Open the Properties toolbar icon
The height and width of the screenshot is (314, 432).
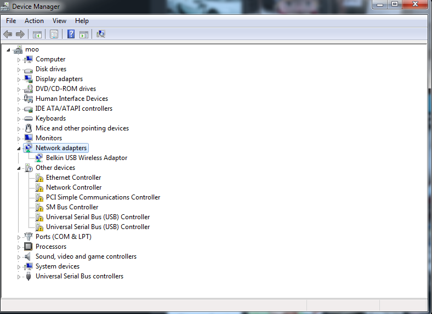[x=54, y=34]
